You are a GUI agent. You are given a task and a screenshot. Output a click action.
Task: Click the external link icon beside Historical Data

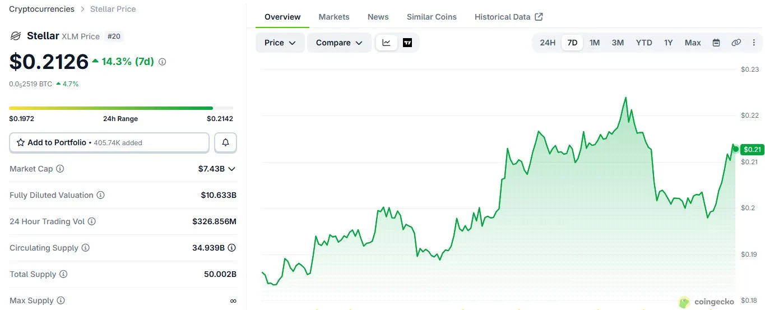tap(539, 17)
